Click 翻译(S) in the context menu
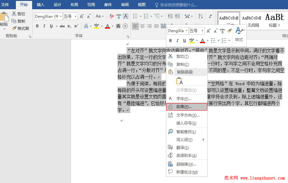 click(x=187, y=147)
